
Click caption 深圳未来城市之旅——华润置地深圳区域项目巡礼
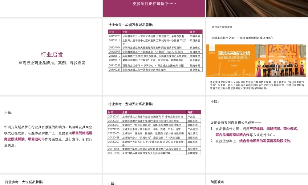coord(243,38)
